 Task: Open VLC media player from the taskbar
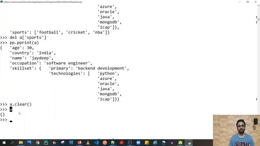88,142
